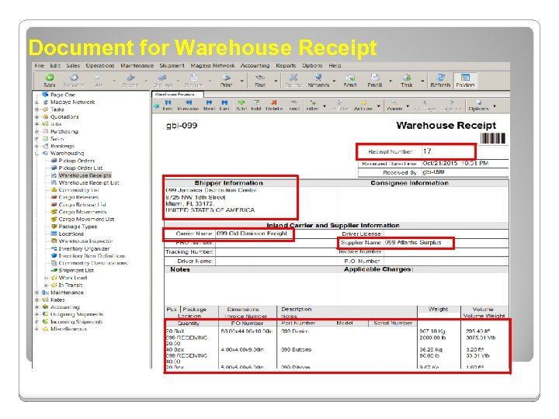Go to Next warehouse receipt

(210, 105)
